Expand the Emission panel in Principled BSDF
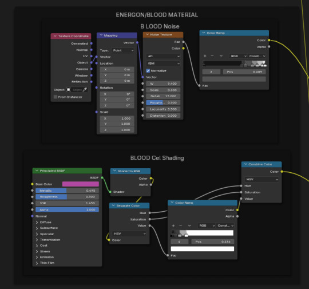 click(x=37, y=257)
